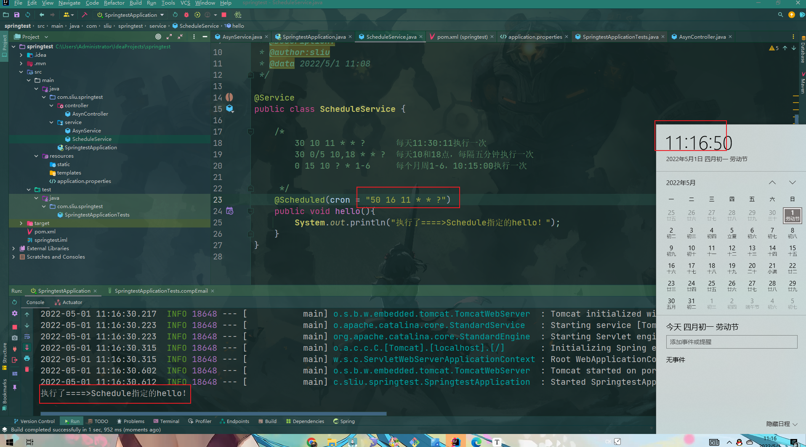The height and width of the screenshot is (447, 806).
Task: Collapse the resources folder
Action: point(36,156)
